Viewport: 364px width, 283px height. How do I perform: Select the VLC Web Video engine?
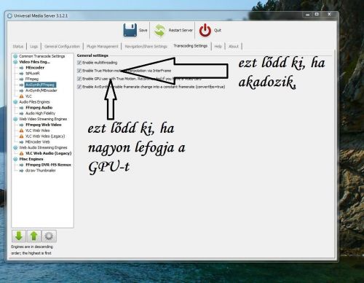(38, 131)
